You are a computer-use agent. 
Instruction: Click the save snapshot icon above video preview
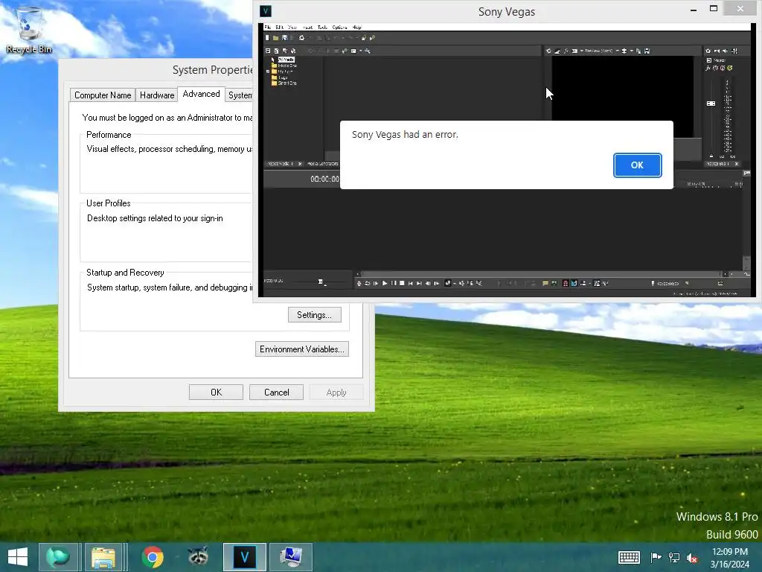(x=647, y=51)
